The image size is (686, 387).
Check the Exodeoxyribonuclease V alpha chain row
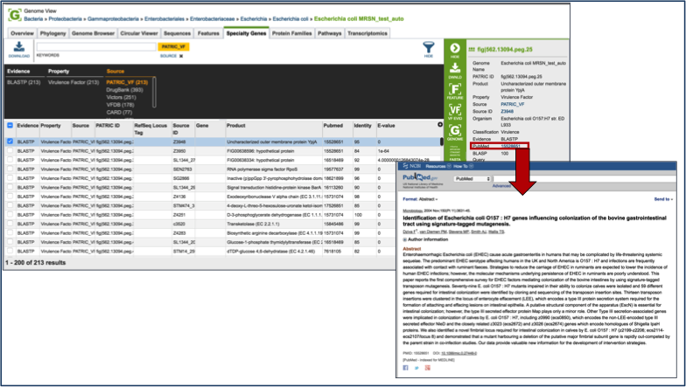tap(10, 197)
